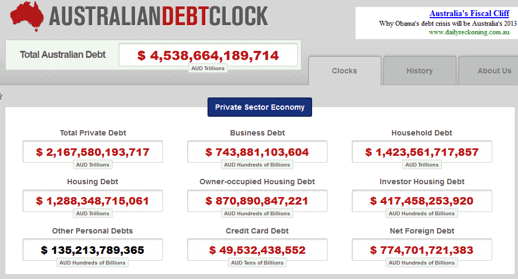The image size is (518, 279).
Task: Select the Housing Debt counter
Action: pyautogui.click(x=93, y=201)
